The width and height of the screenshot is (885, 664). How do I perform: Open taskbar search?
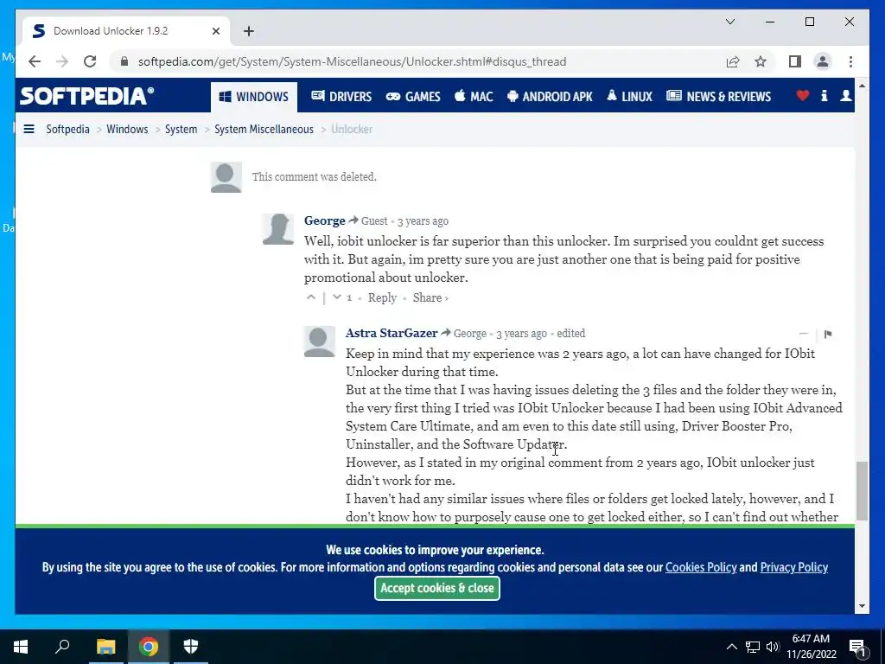click(62, 647)
